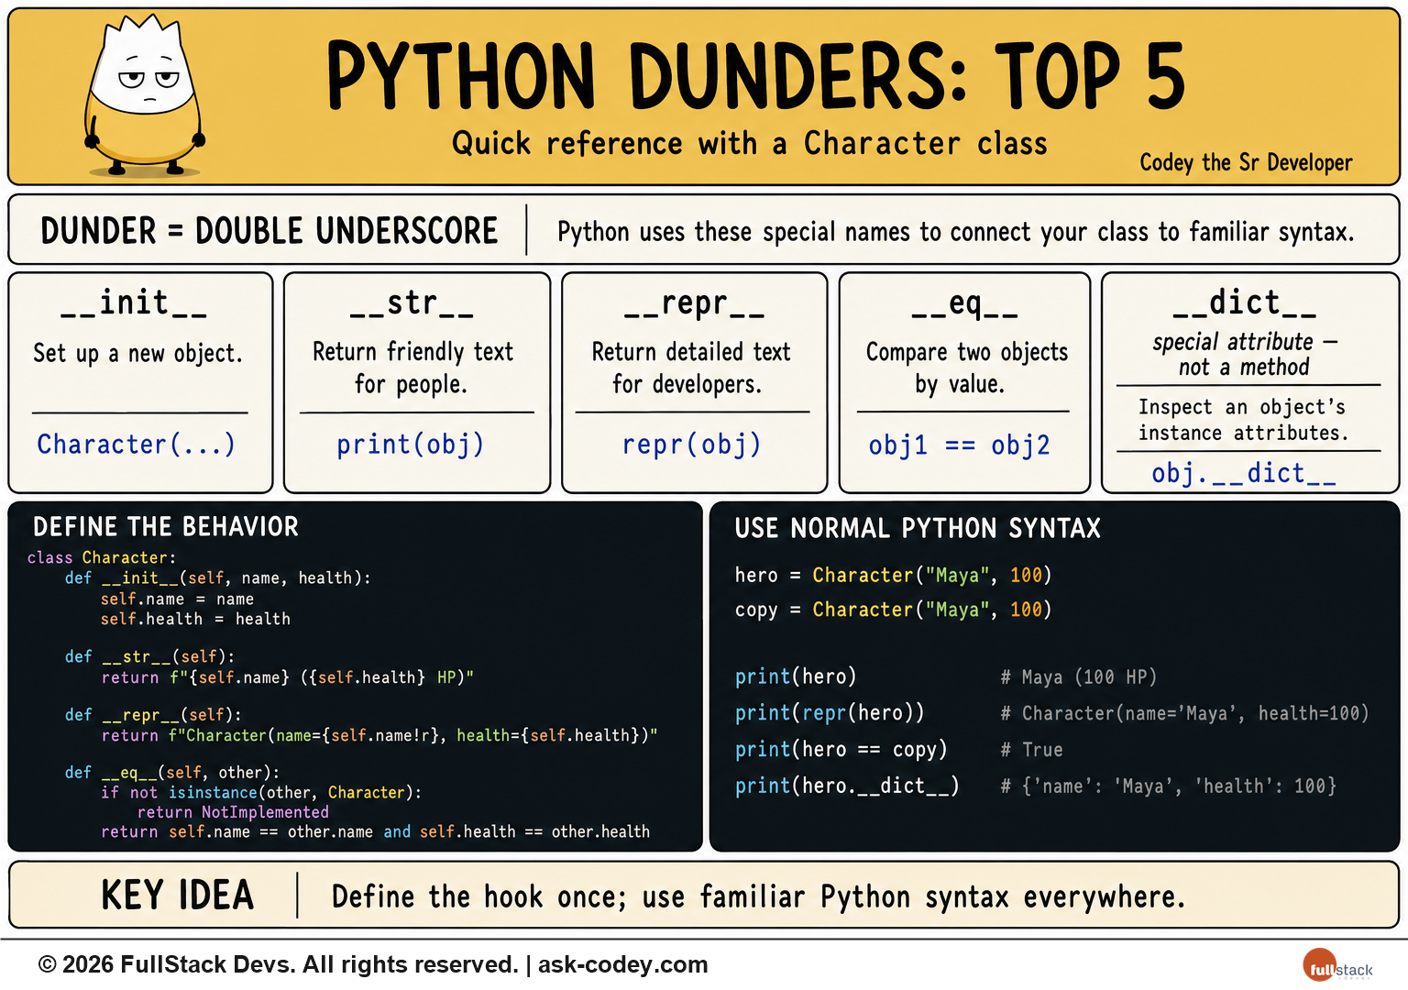Click the 'def __eq__(self, other):' line

[x=172, y=773]
